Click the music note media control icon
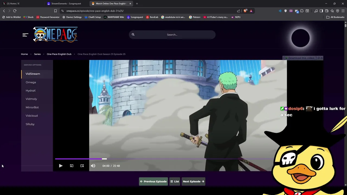347x195 pixels. [316, 11]
